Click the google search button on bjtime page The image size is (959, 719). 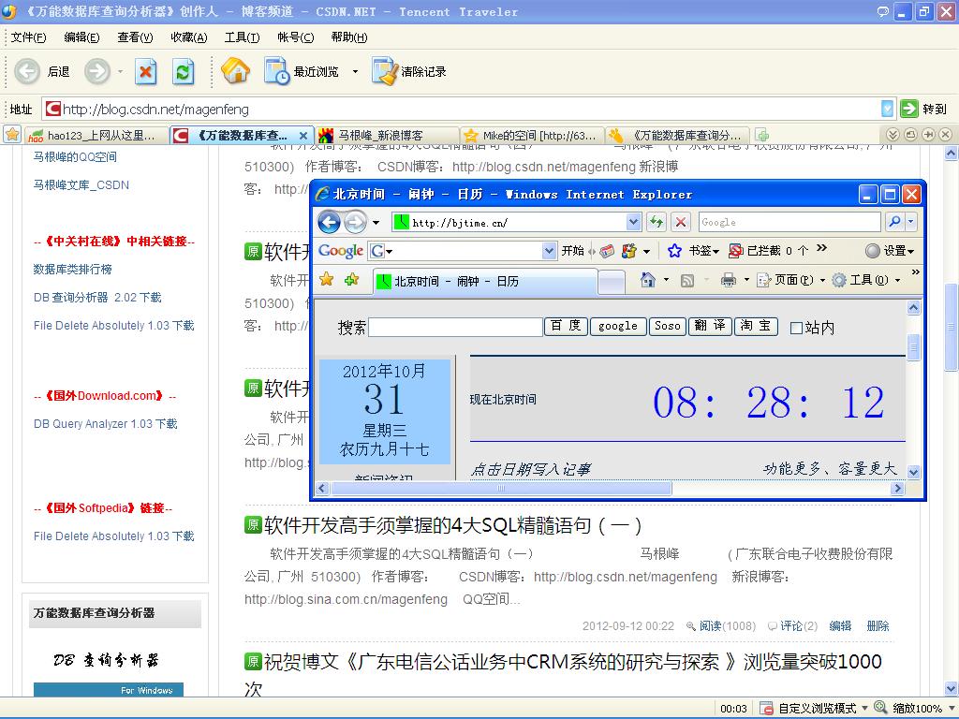tap(618, 326)
